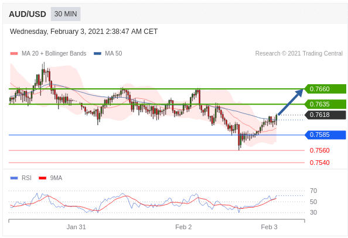
Task: Click the Feb 3 date axis label
Action: coord(269,227)
